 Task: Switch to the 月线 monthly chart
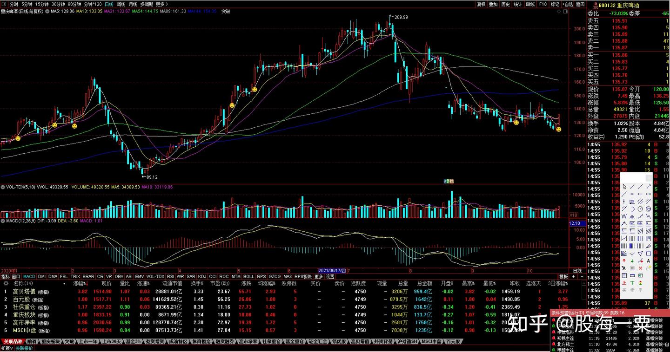pyautogui.click(x=133, y=4)
